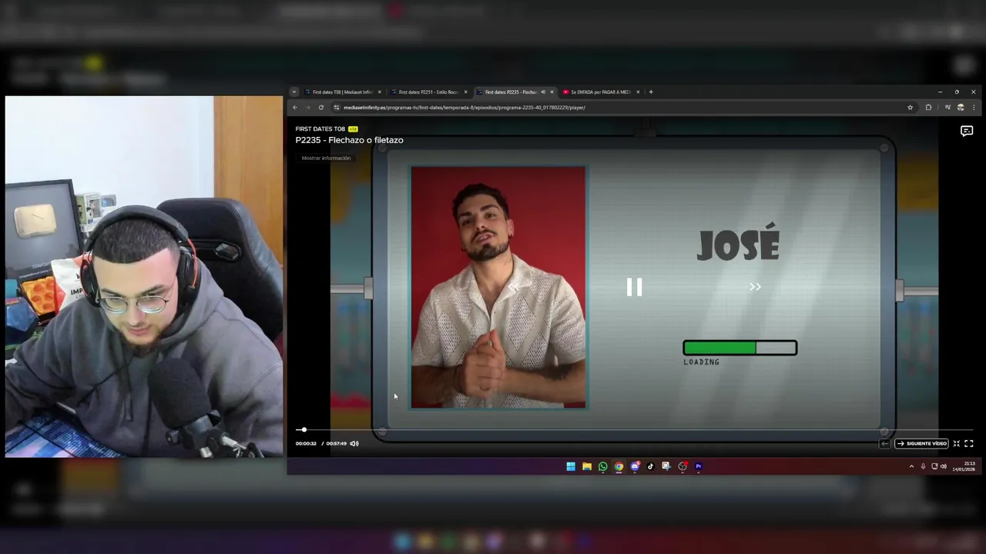This screenshot has height=554, width=986.
Task: Open a new browser tab with plus button
Action: point(651,92)
